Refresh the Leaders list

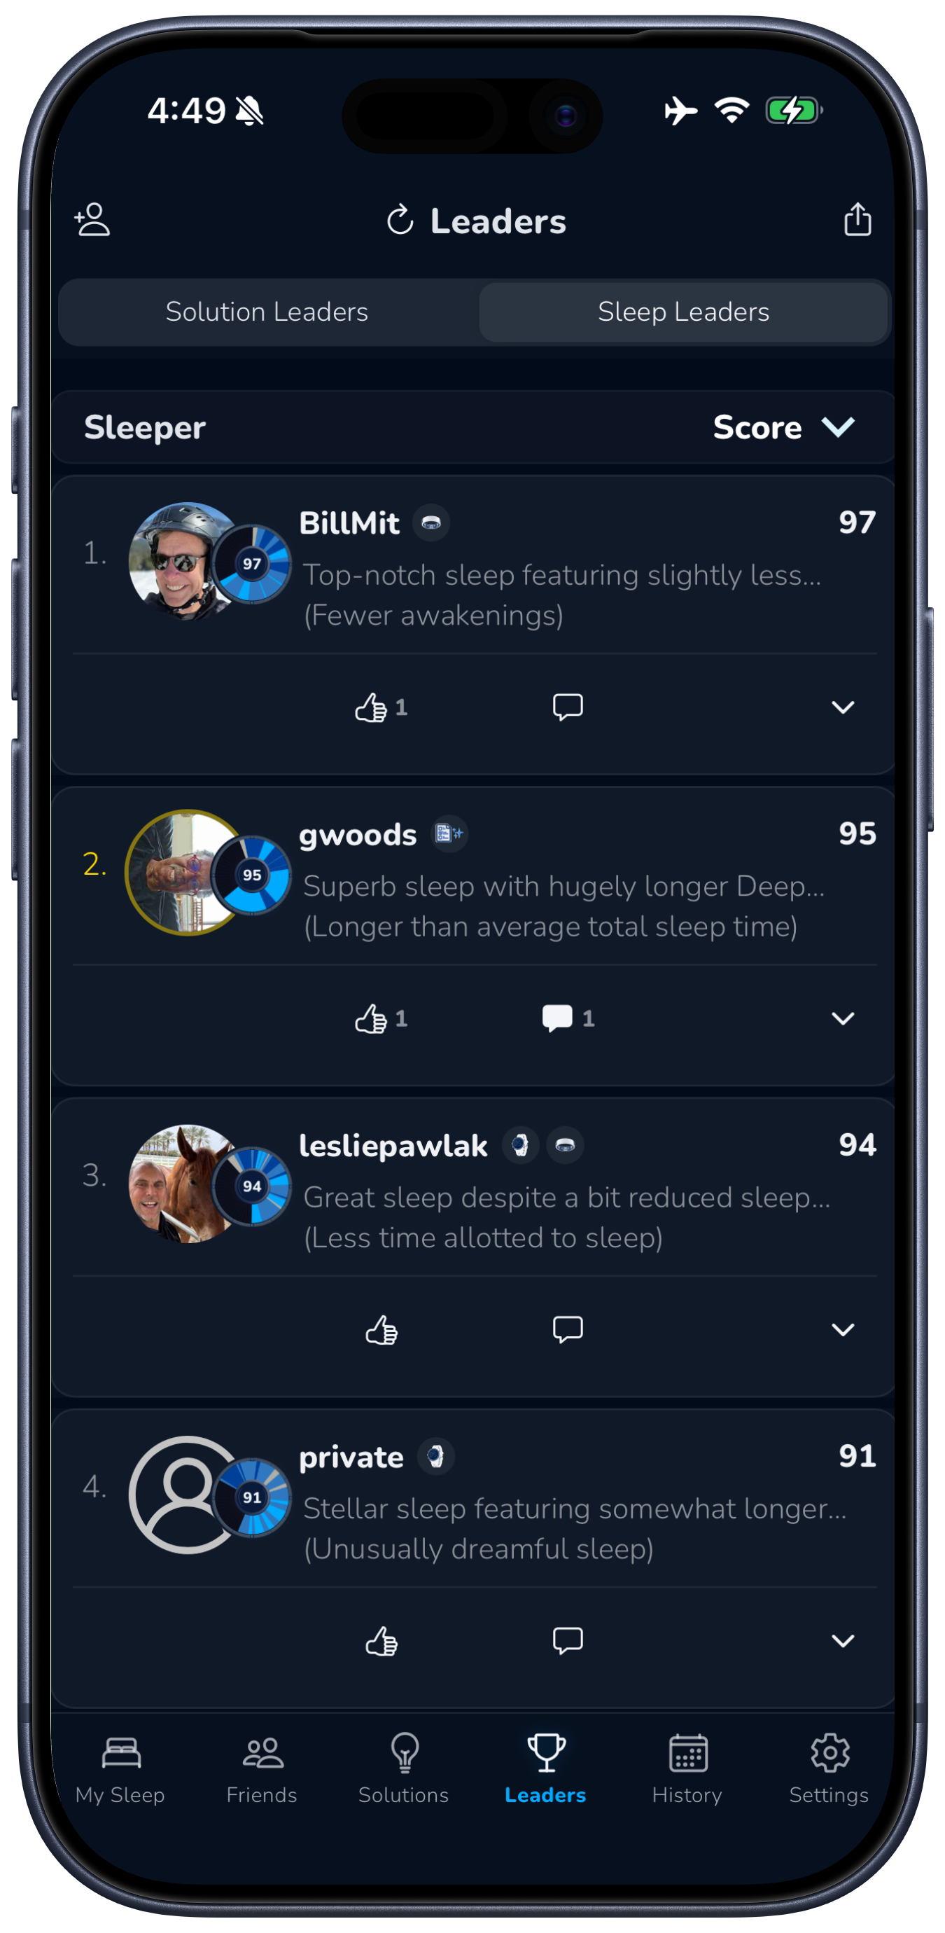[400, 221]
